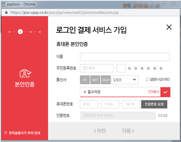
Task: Click the 통신사 label
Action: pyautogui.click(x=61, y=80)
